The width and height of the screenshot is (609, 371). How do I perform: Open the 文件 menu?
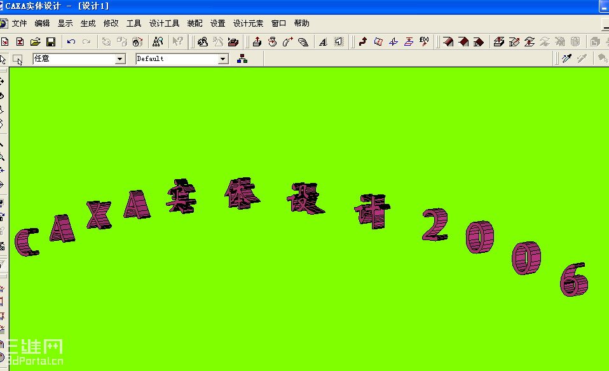click(x=19, y=24)
